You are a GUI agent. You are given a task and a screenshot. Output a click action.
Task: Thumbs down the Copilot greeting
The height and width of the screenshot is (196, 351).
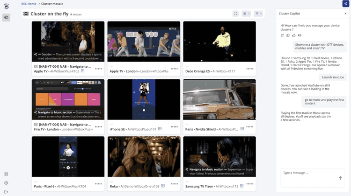(x=300, y=35)
